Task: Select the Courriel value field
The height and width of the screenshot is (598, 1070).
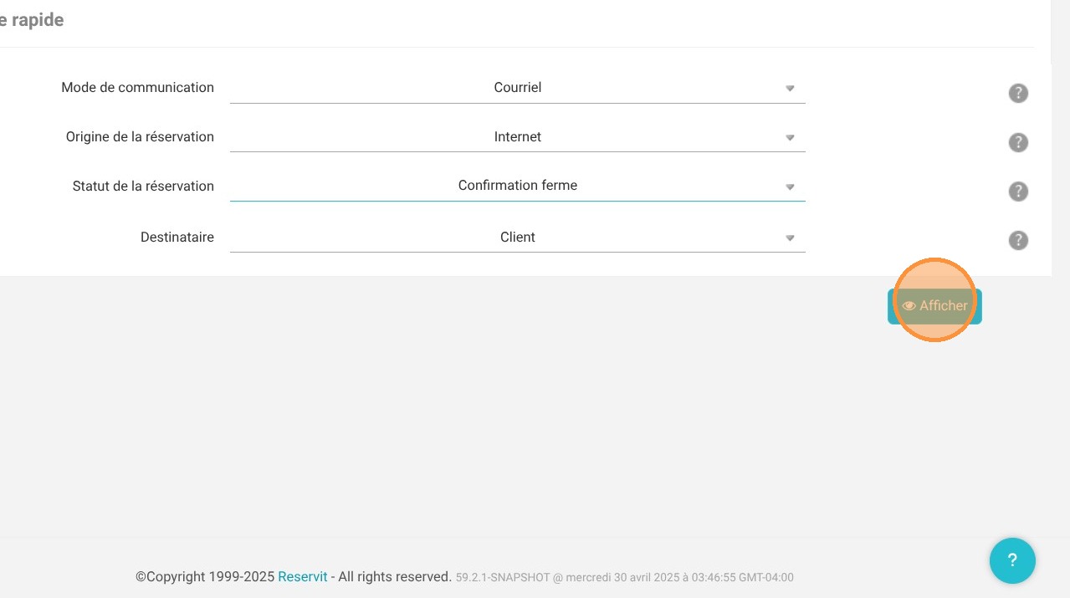Action: (517, 88)
